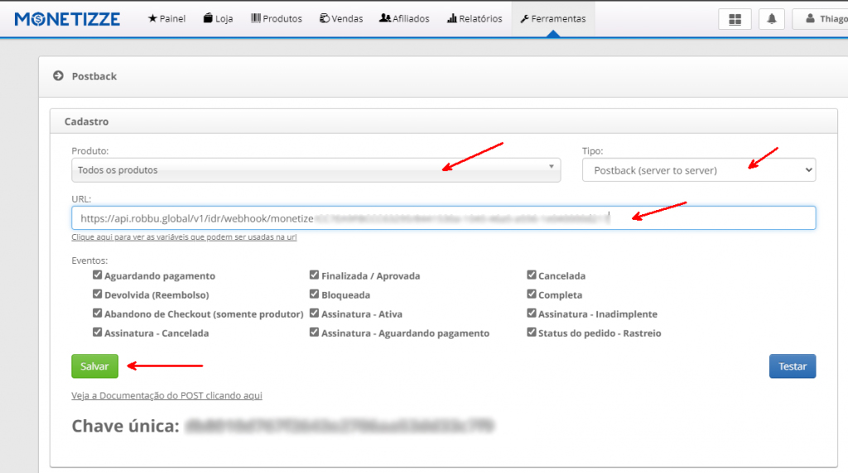Open Painel from the top navigation
Image resolution: width=848 pixels, height=473 pixels.
[166, 19]
